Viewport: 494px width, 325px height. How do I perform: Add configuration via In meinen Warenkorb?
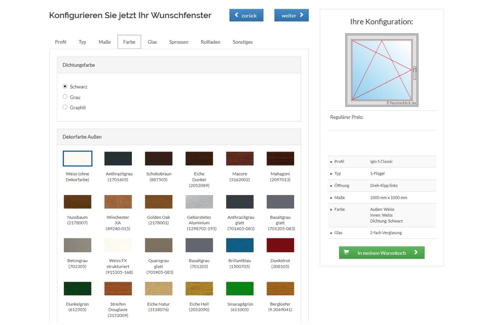pyautogui.click(x=382, y=253)
